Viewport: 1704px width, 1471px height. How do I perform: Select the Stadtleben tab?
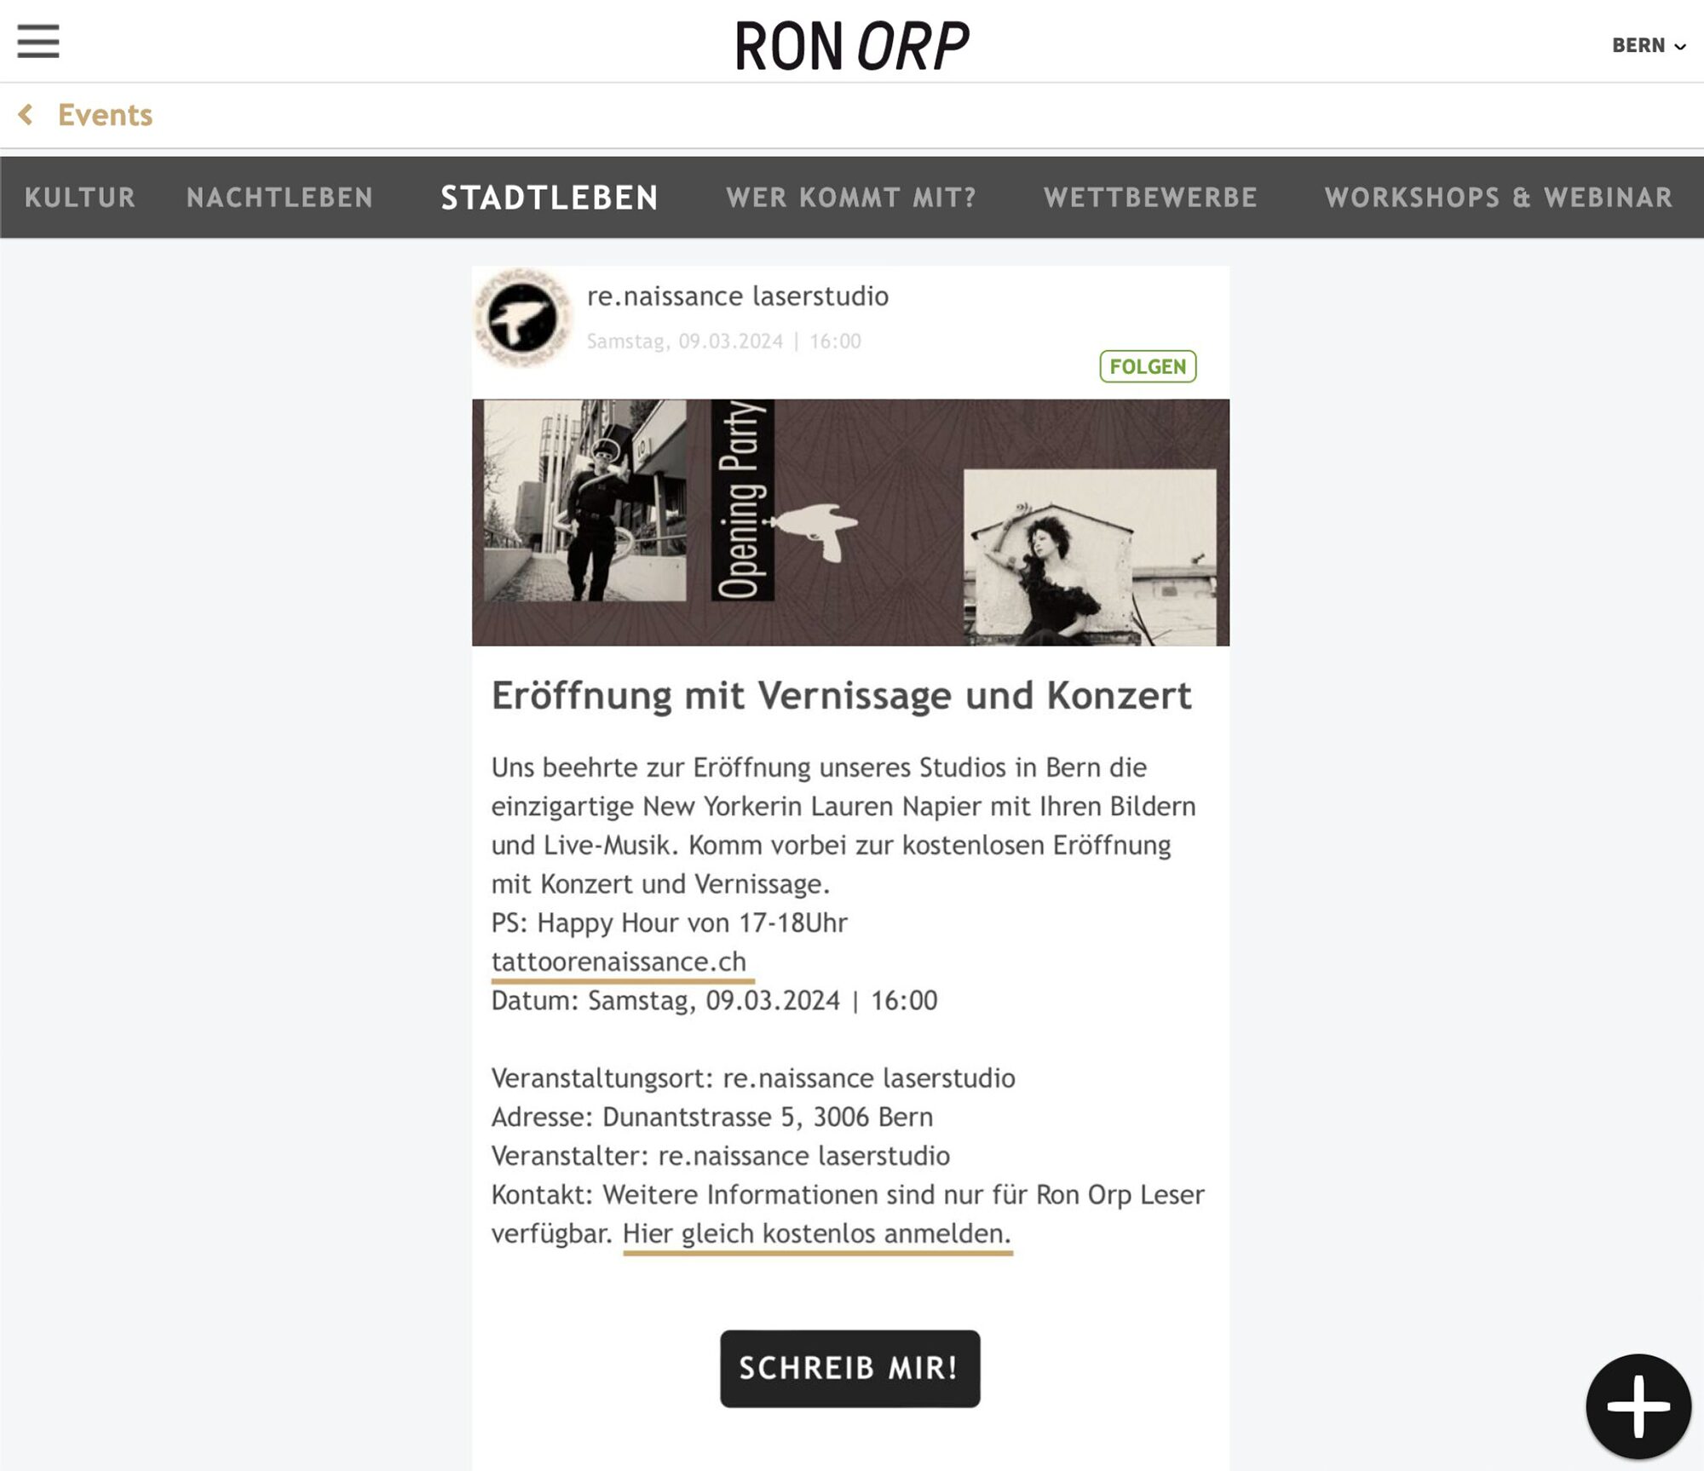(550, 198)
